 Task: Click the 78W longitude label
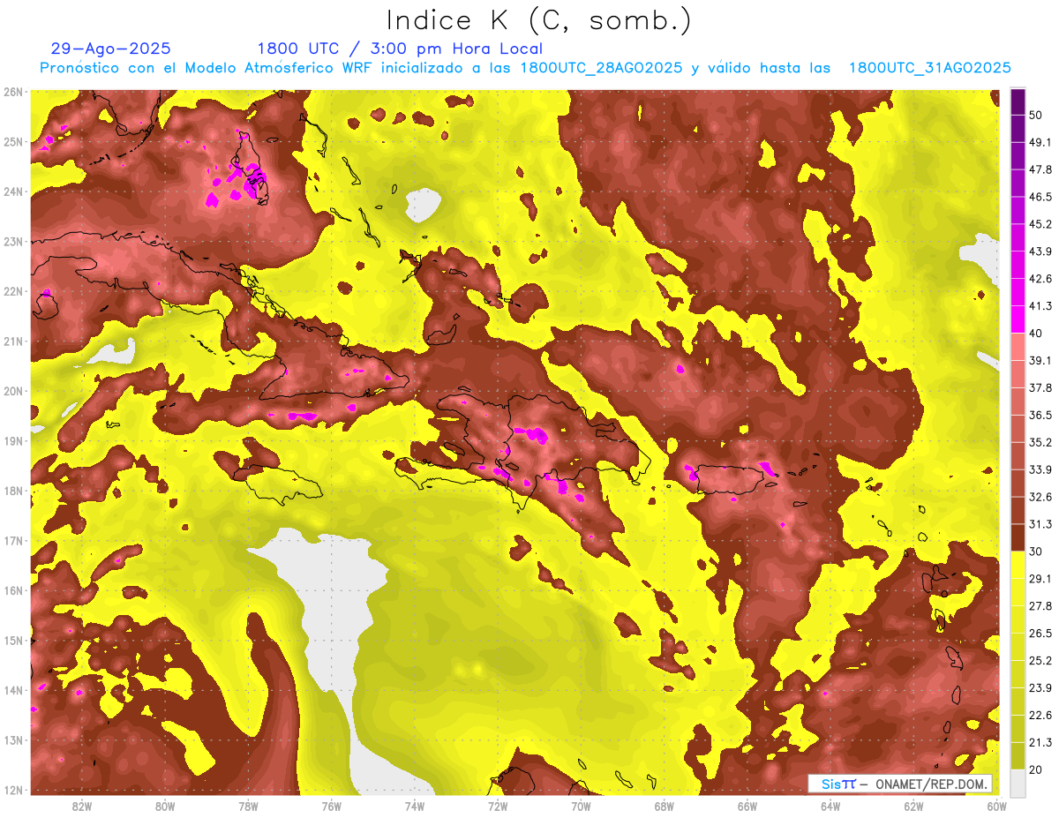tap(248, 806)
